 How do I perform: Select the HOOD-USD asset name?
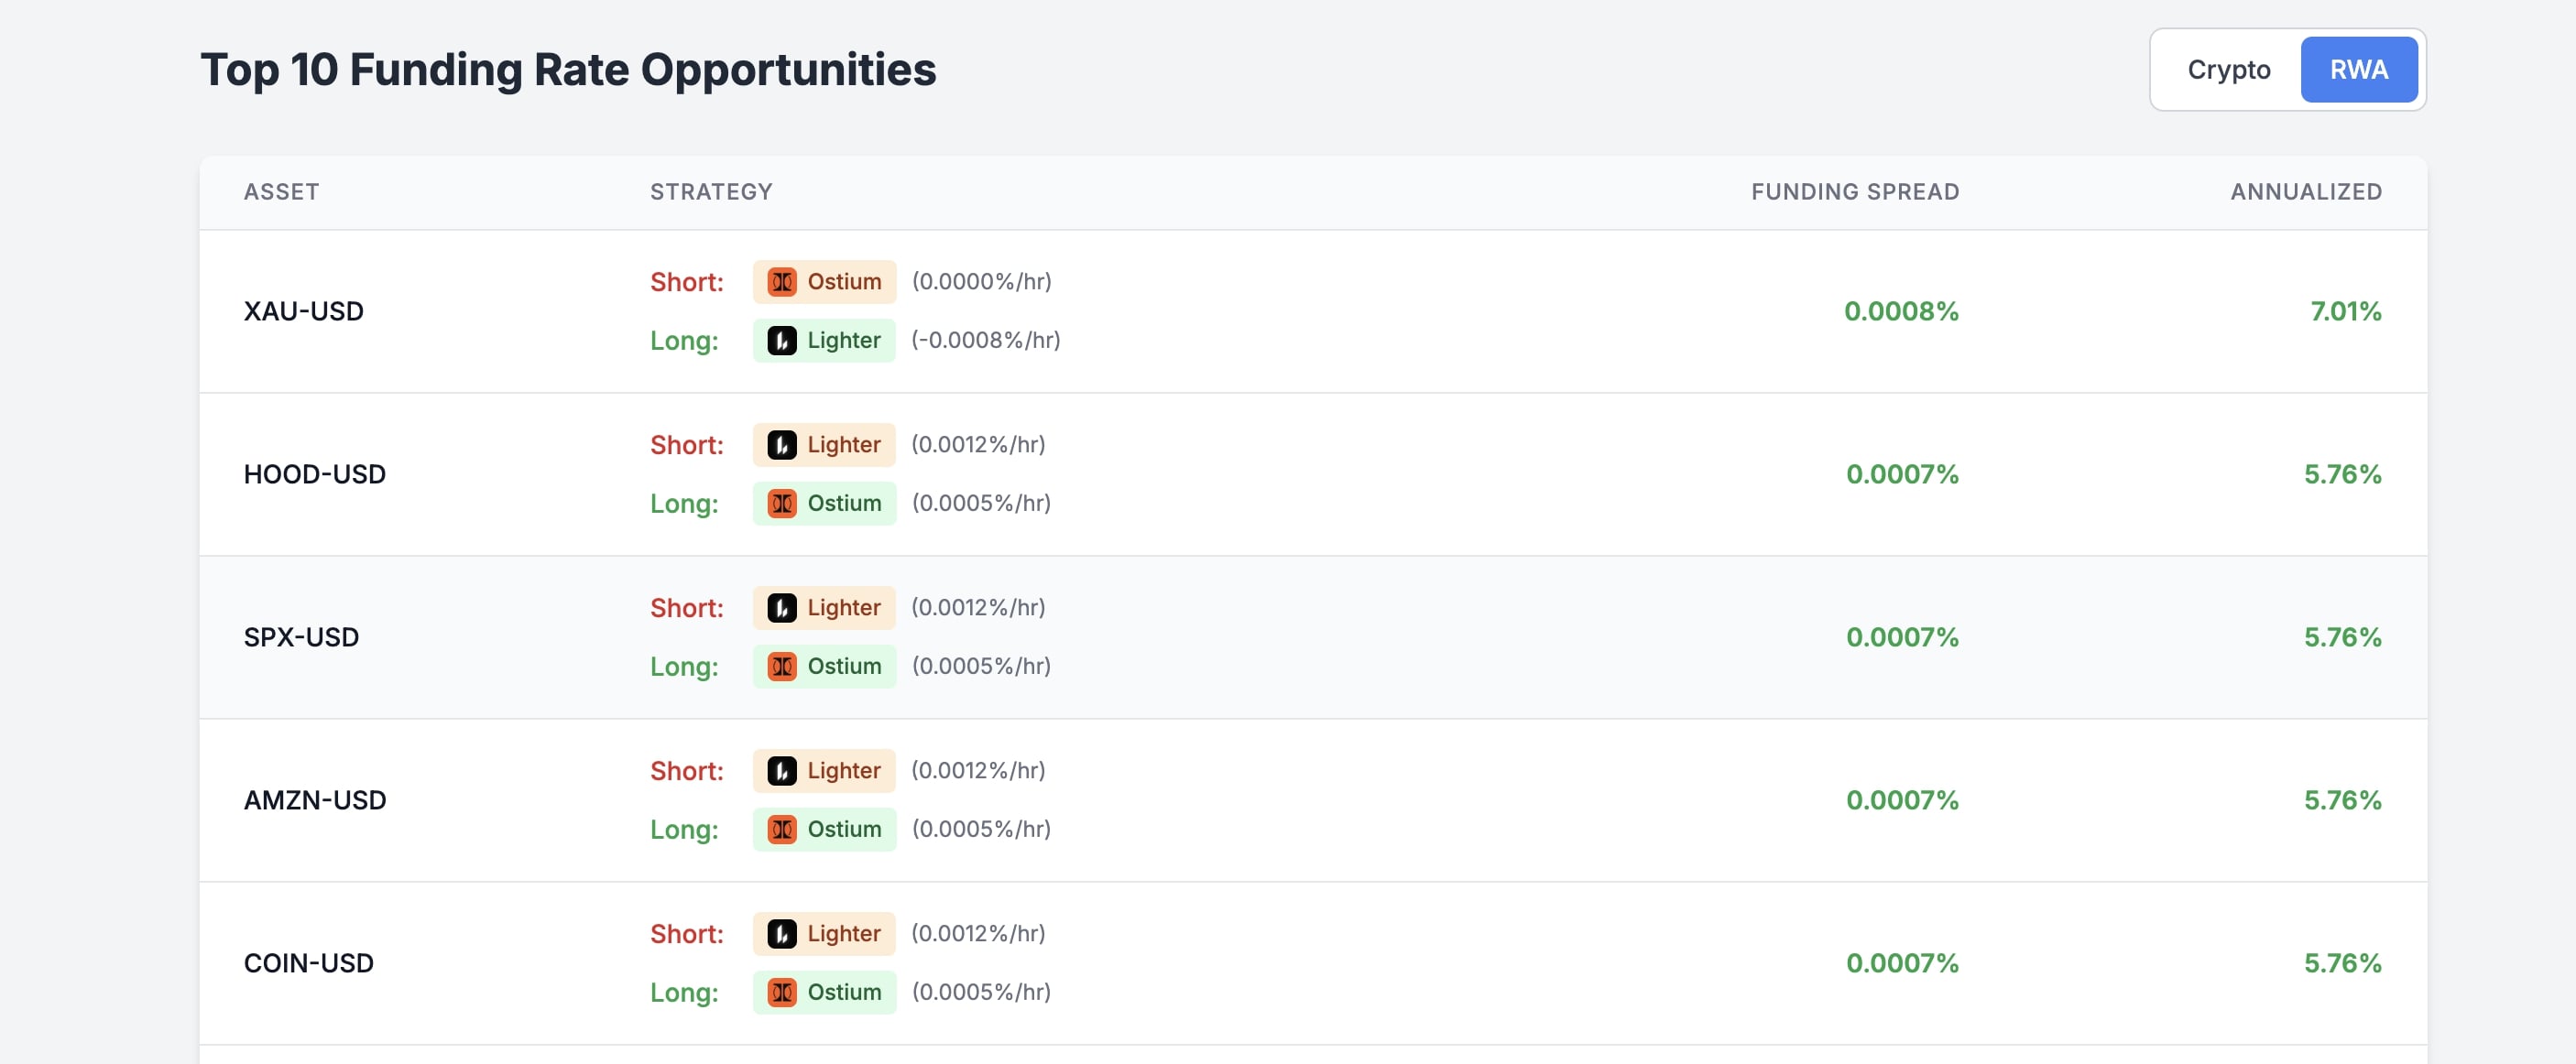314,475
